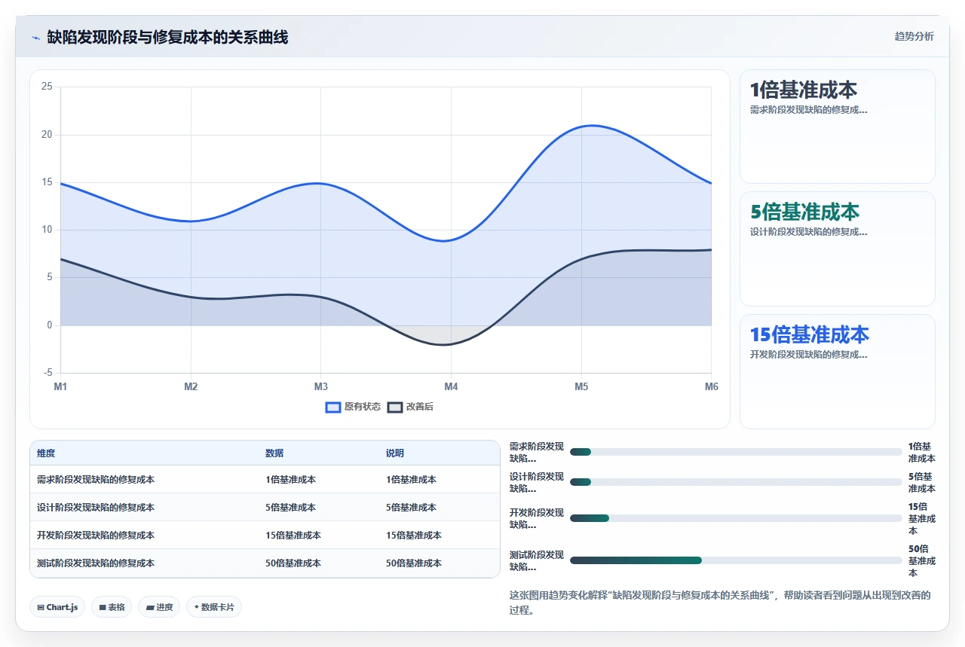Select the 测试阶段发现缺陷的修复成本 table row
Image resolution: width=965 pixels, height=647 pixels.
(x=265, y=563)
